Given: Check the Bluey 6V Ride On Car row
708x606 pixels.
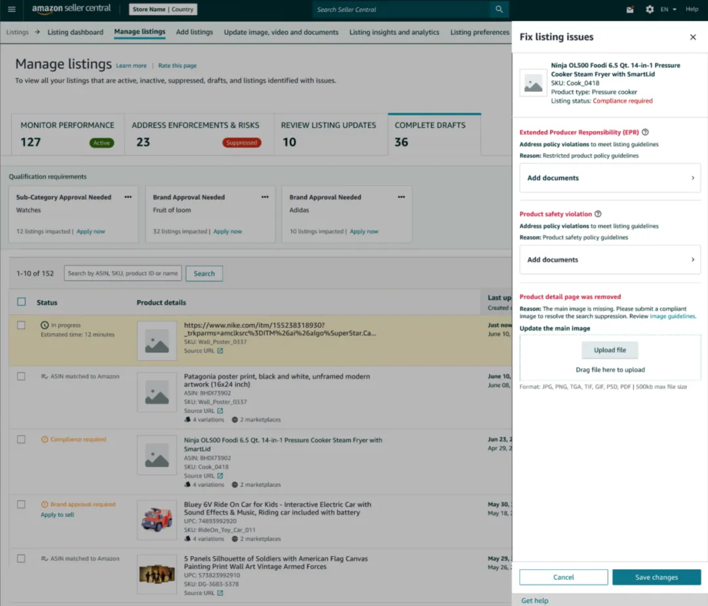Looking at the screenshot, I should [x=22, y=505].
